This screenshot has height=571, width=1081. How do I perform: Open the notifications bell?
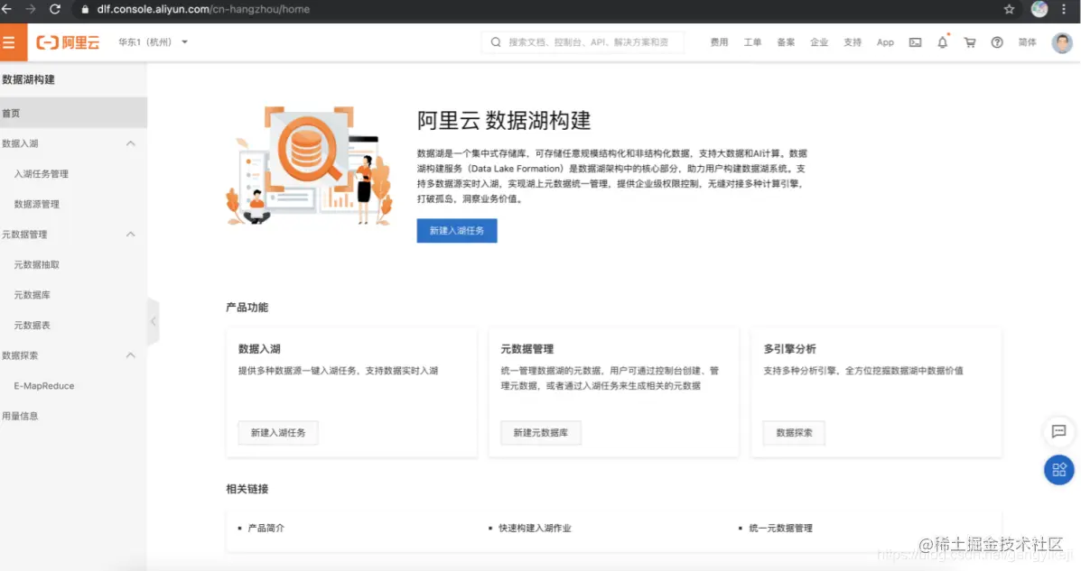click(943, 42)
